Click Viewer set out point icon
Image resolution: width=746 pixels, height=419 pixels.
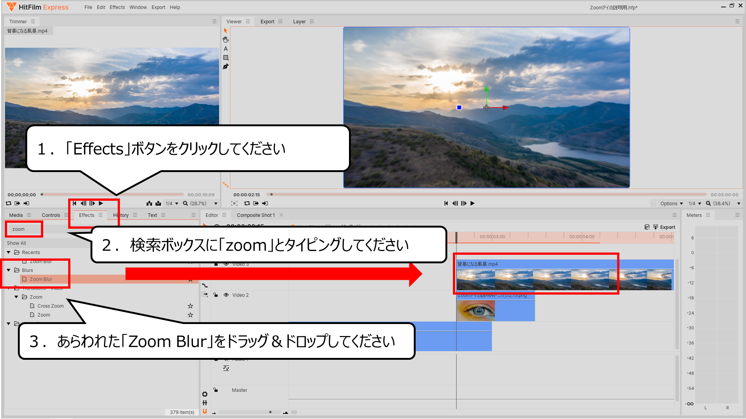pyautogui.click(x=265, y=203)
